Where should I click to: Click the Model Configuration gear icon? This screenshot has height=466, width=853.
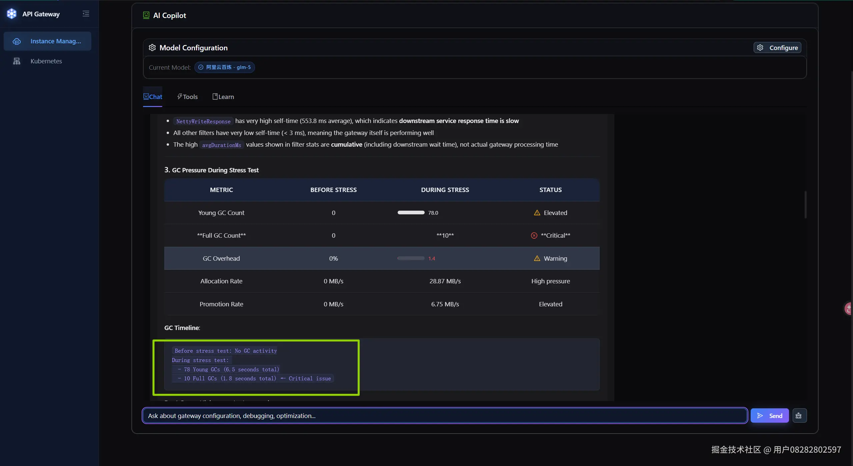(152, 48)
